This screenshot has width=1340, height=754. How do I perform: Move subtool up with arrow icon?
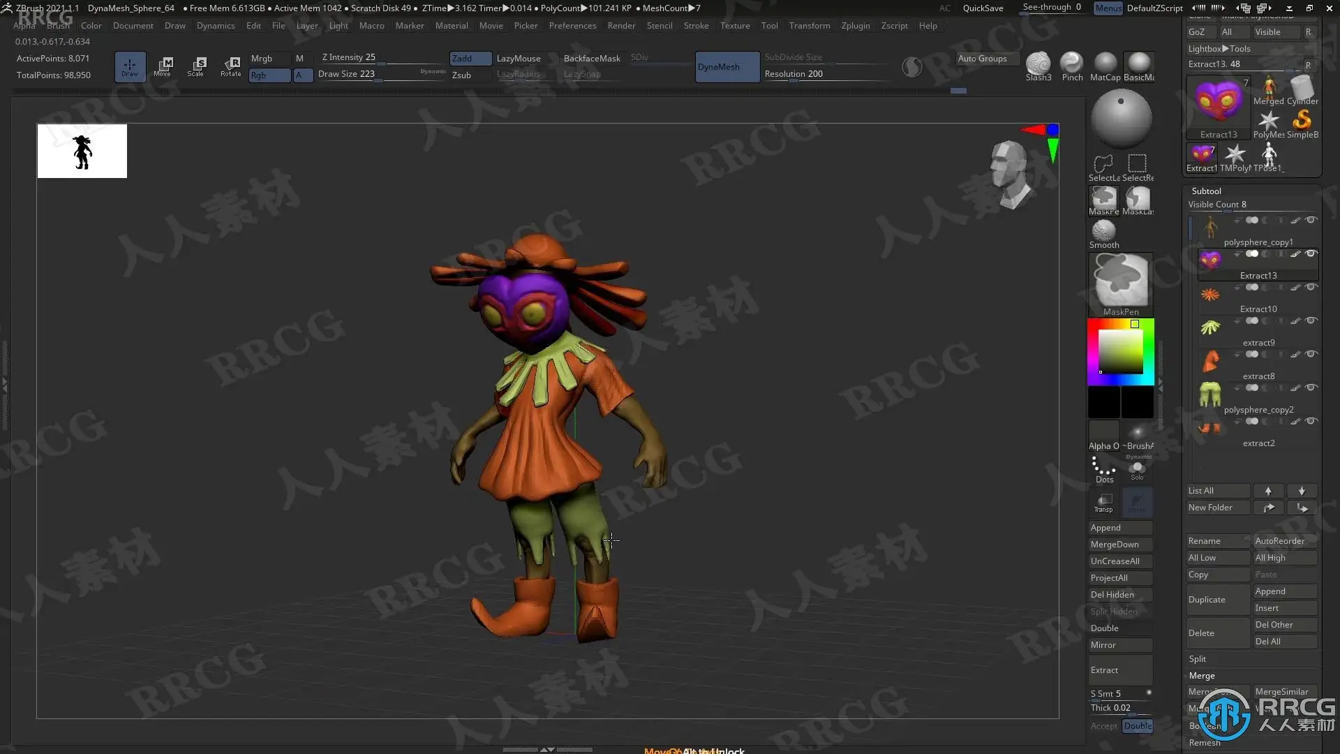point(1269,491)
